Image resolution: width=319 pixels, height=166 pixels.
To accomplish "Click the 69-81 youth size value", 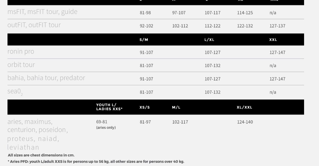I will coord(102,122).
